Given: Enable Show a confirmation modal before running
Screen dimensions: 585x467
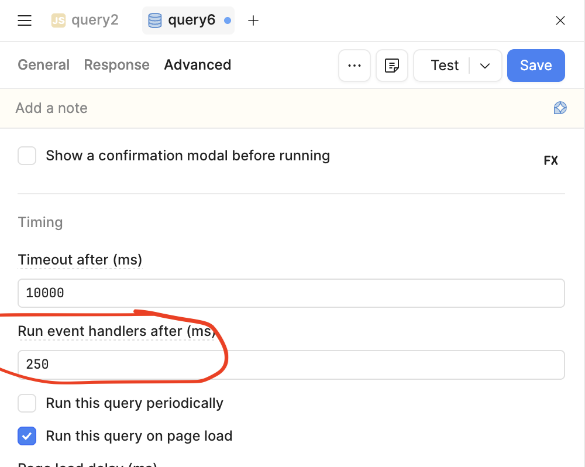Looking at the screenshot, I should (x=27, y=156).
